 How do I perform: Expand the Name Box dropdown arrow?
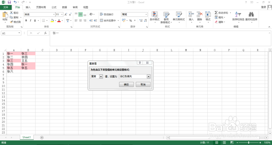tap(19, 33)
